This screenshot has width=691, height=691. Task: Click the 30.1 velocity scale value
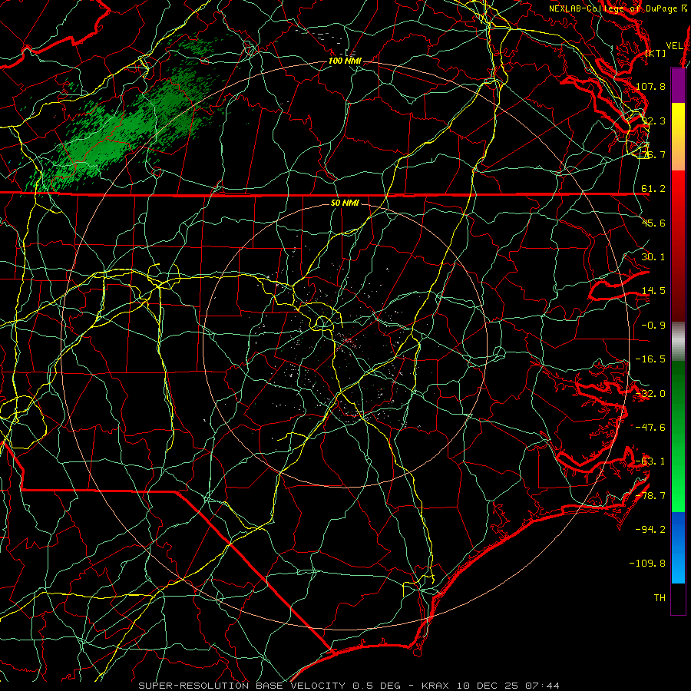(x=653, y=257)
